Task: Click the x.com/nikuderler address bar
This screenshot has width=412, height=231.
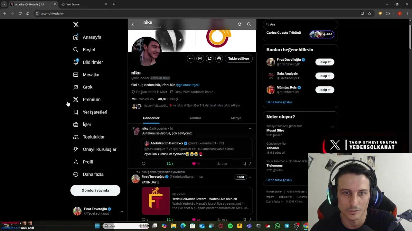Action: coord(196,13)
